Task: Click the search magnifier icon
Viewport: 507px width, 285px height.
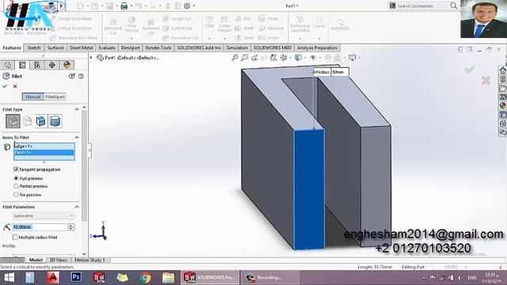Action: 454,6
